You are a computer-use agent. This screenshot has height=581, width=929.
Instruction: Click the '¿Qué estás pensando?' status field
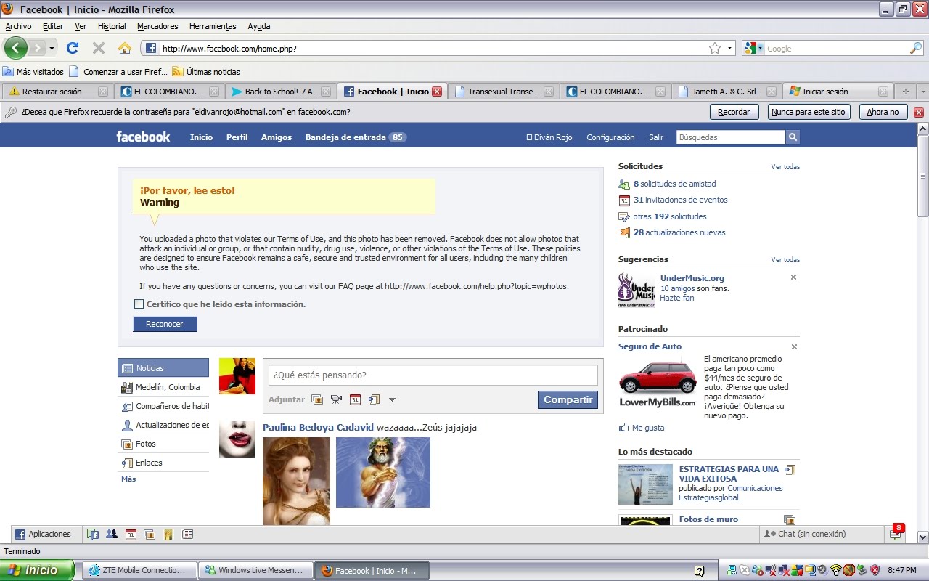(433, 375)
